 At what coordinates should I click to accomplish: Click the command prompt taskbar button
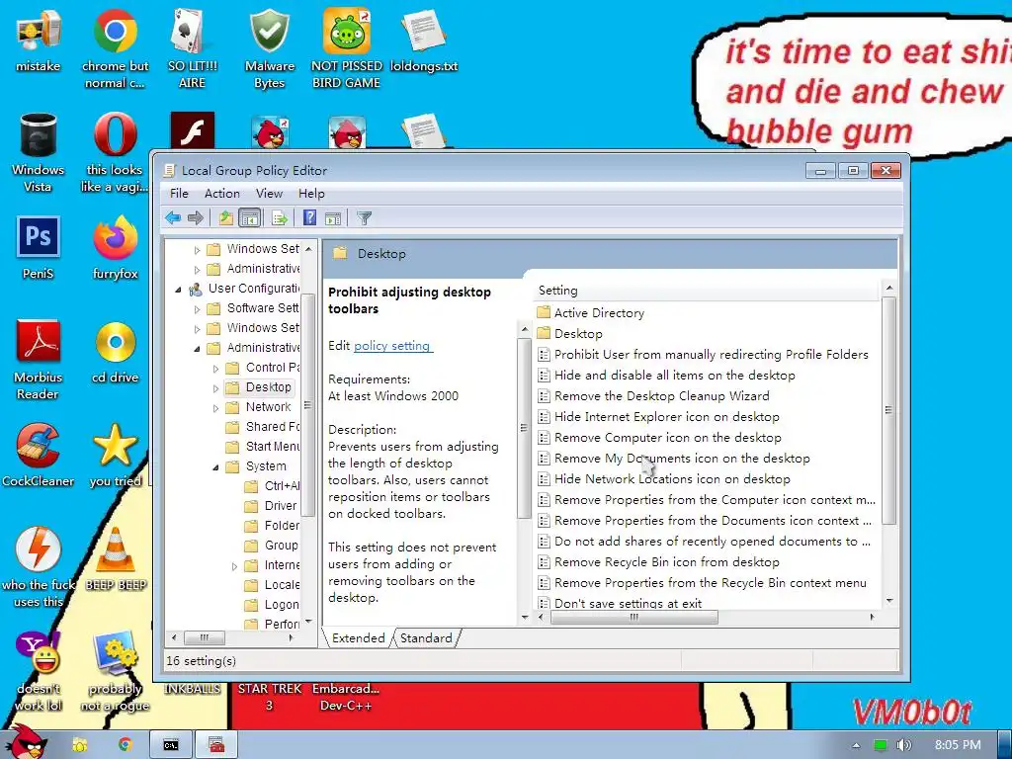170,745
